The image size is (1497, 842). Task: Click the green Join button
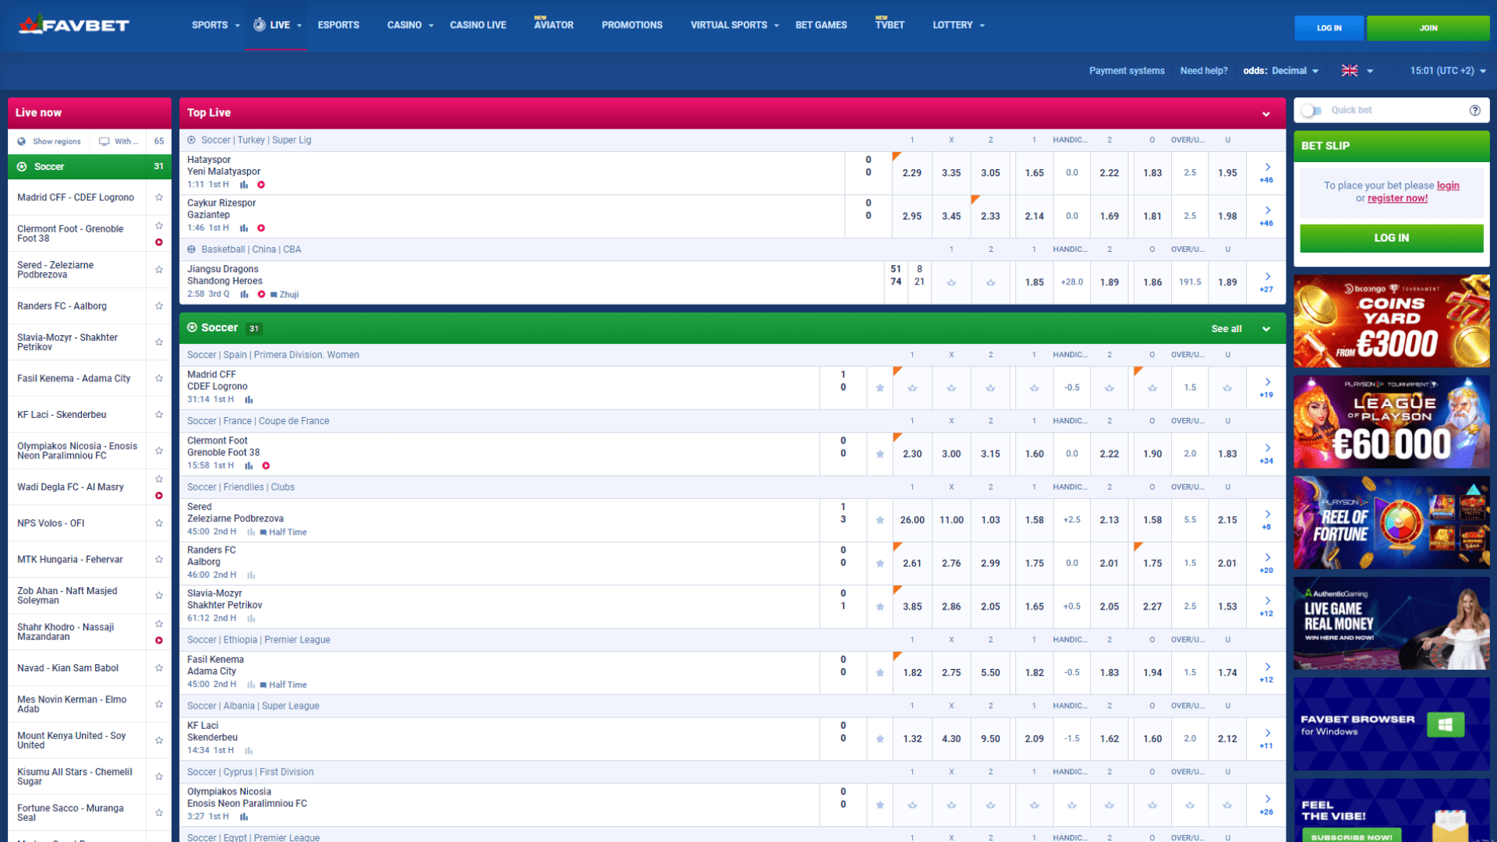(1428, 28)
